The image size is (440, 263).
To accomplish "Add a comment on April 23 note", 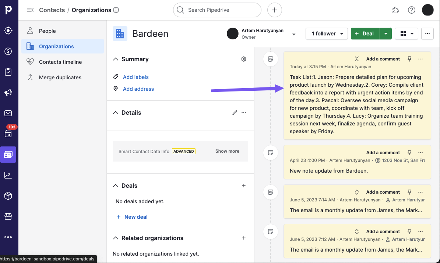I will pyautogui.click(x=383, y=153).
